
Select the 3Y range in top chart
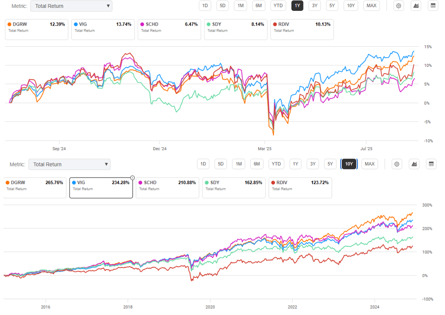315,6
